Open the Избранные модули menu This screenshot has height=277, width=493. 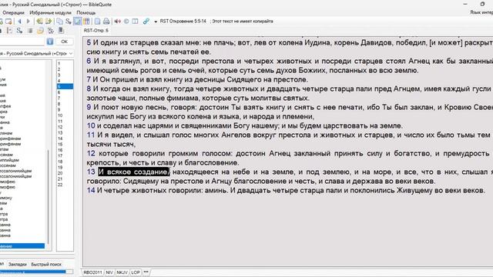pos(50,12)
